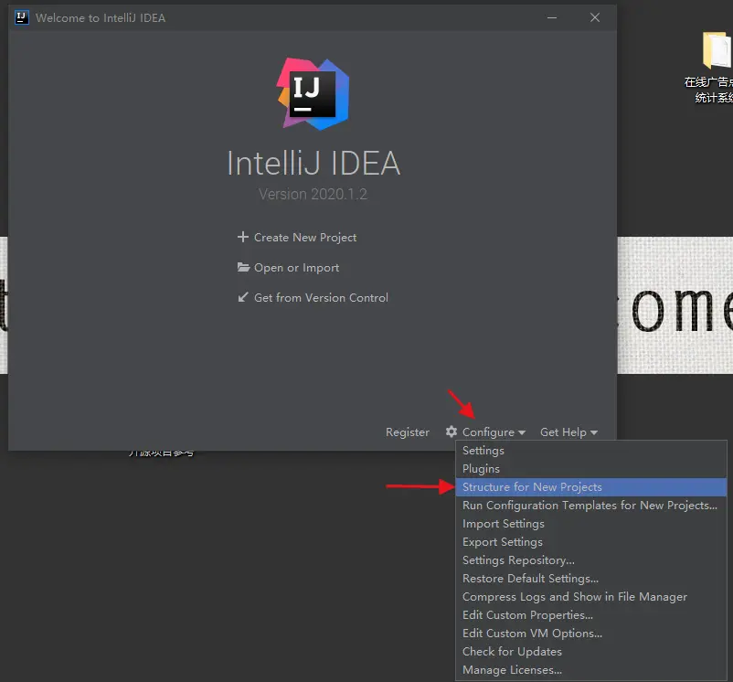Open Settings from the Configure menu
The height and width of the screenshot is (682, 733).
591,451
